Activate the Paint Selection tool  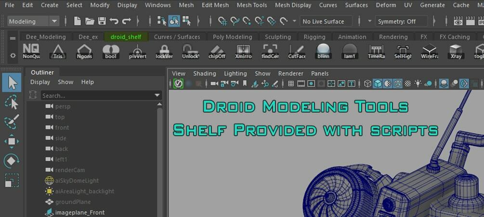click(12, 122)
